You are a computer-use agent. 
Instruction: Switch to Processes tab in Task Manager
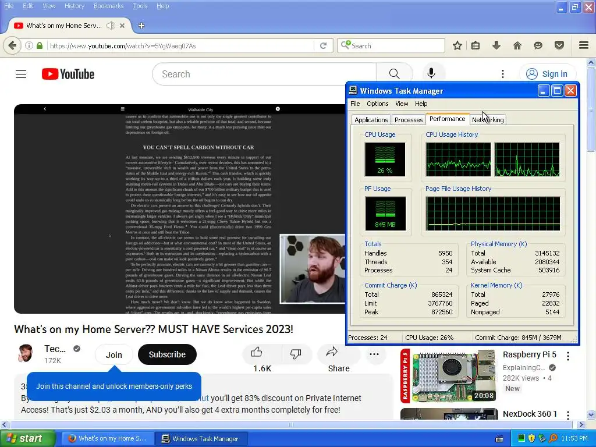click(409, 120)
